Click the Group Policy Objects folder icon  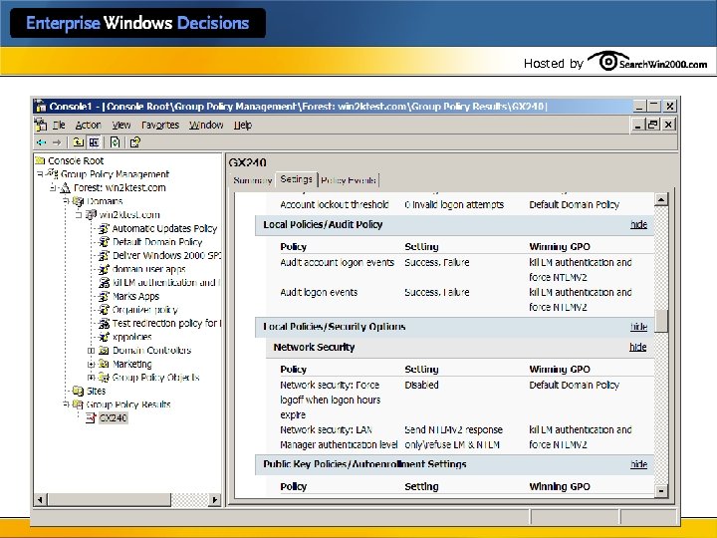coord(104,378)
